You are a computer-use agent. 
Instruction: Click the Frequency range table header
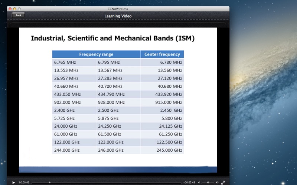[x=96, y=54]
